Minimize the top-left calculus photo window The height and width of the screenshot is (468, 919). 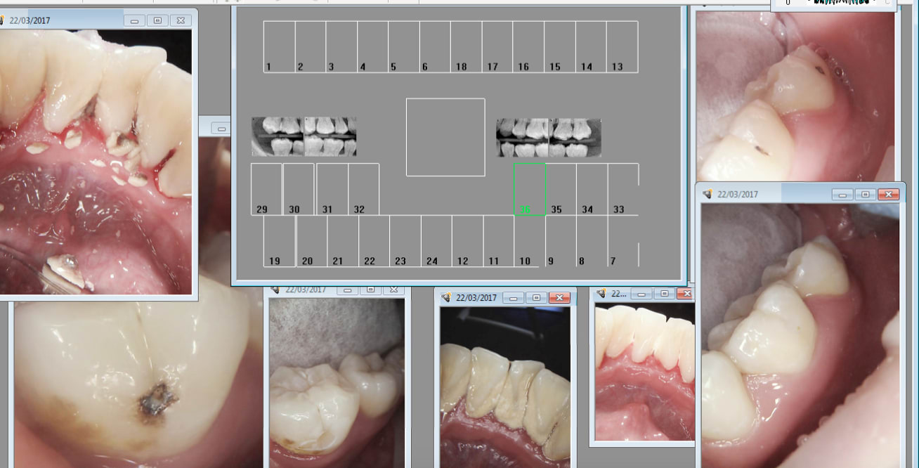(134, 21)
